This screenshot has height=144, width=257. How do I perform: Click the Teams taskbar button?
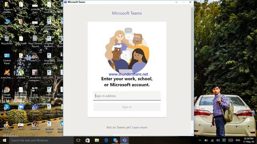[124, 140]
